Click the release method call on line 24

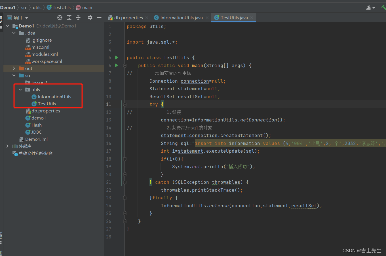219,206
